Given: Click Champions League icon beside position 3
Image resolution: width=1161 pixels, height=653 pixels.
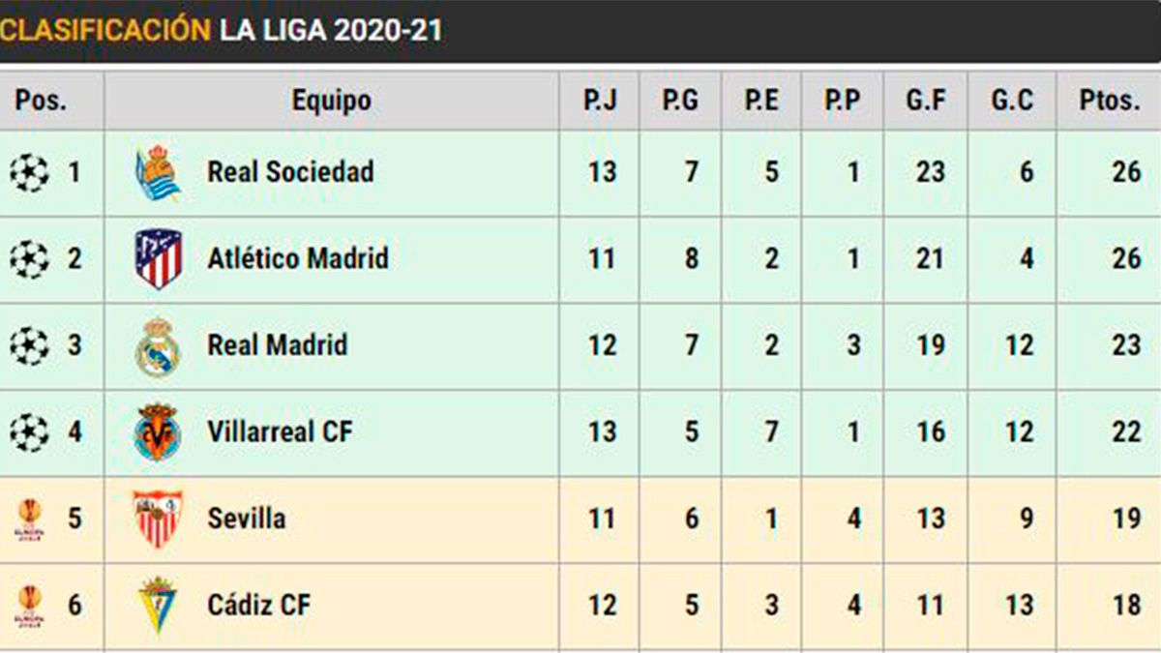Looking at the screenshot, I should (x=29, y=346).
